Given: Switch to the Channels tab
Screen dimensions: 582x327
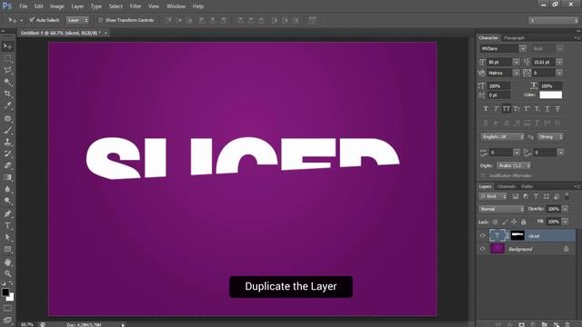Looking at the screenshot, I should pos(506,186).
